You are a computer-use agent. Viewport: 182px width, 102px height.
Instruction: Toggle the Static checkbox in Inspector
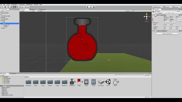[x=176, y=11]
